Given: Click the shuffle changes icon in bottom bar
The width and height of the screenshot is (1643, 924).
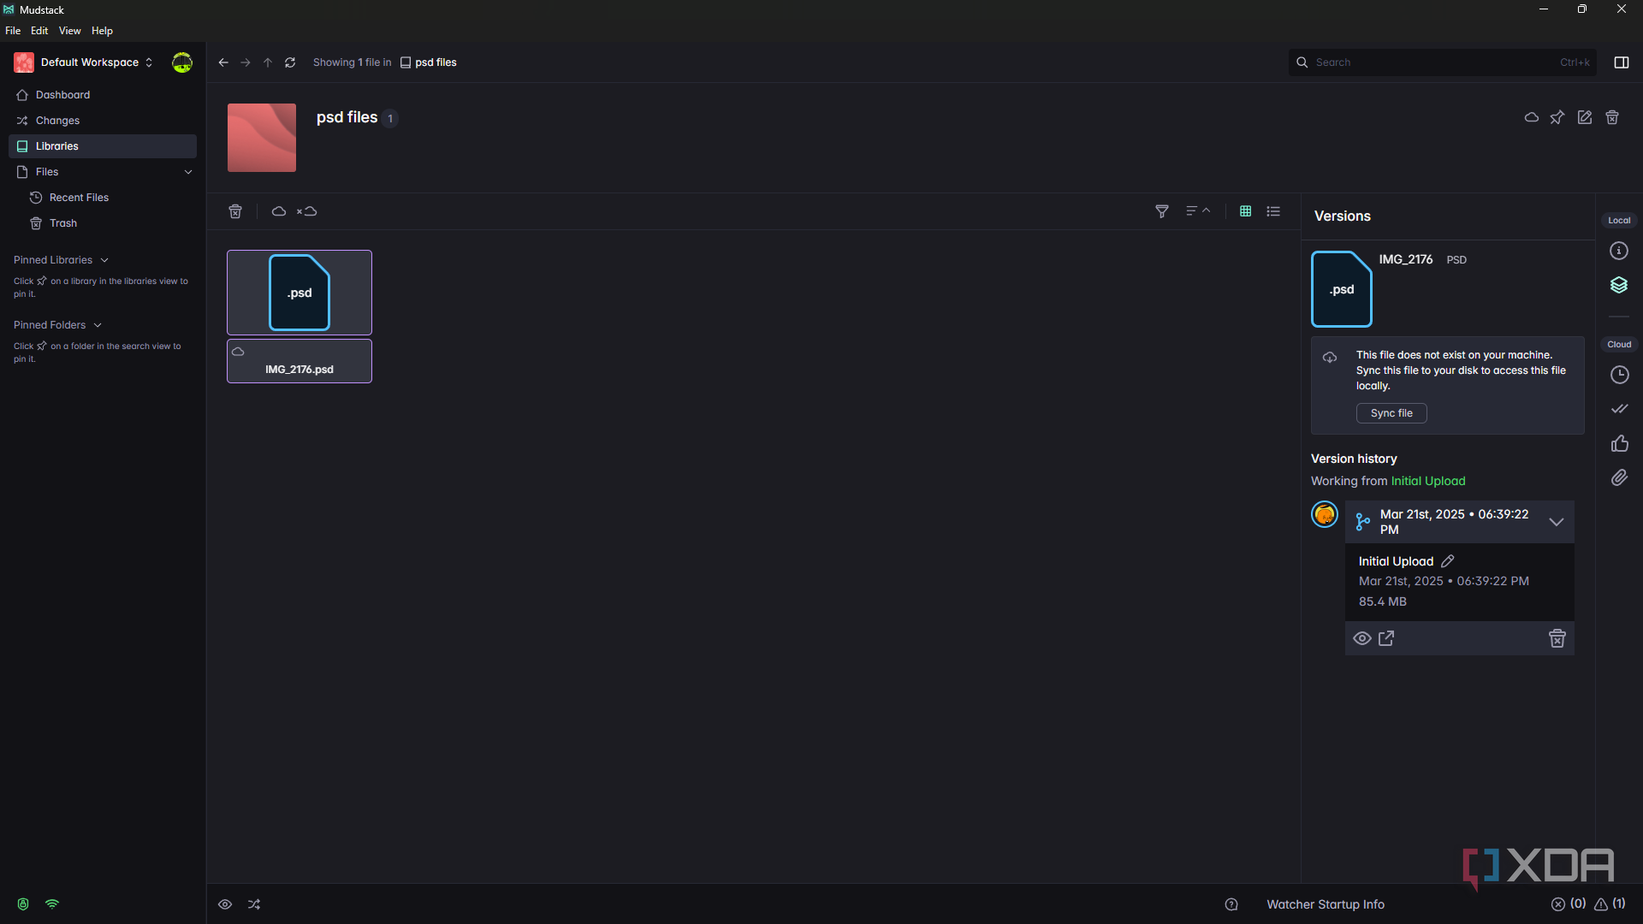Looking at the screenshot, I should coord(254,904).
